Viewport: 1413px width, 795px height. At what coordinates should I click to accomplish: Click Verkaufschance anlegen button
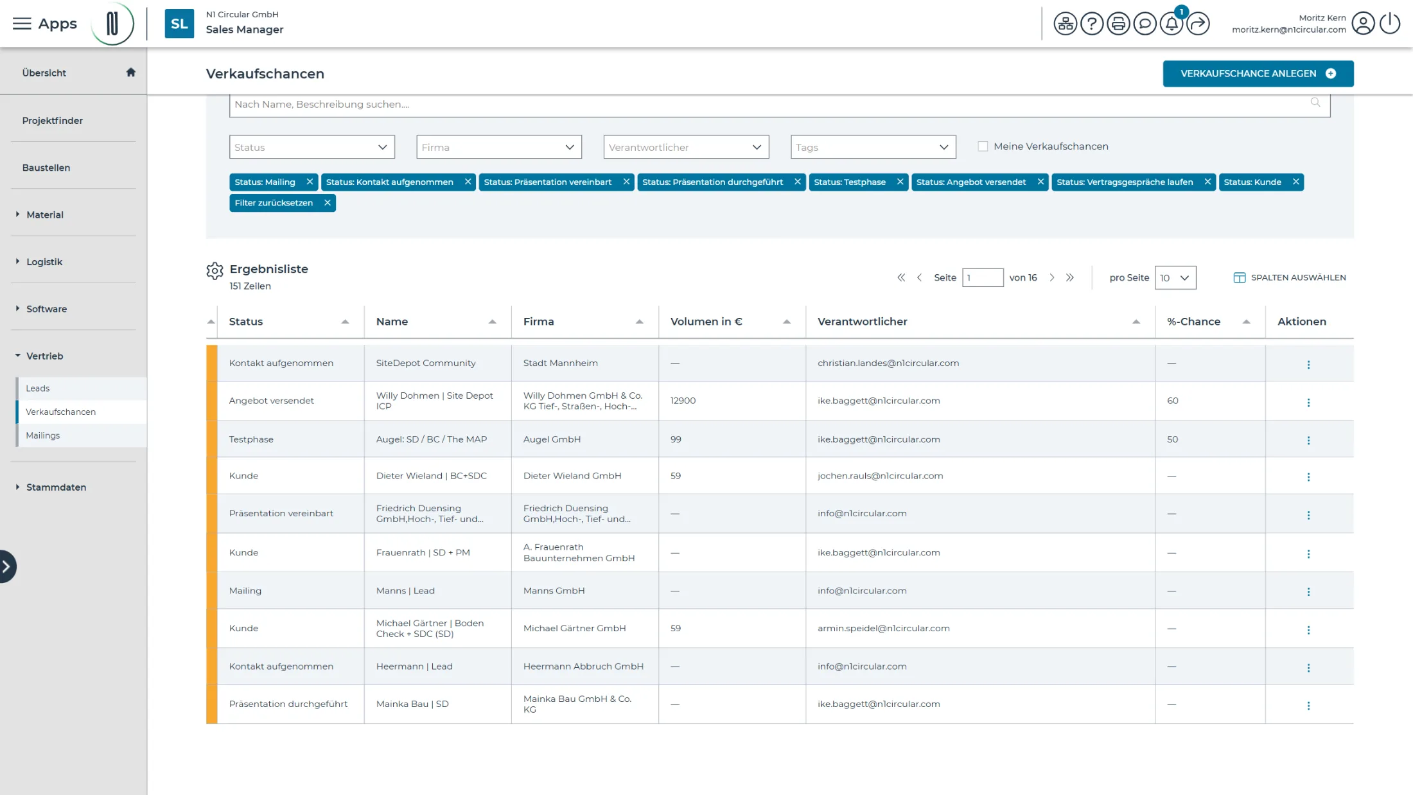click(x=1258, y=73)
